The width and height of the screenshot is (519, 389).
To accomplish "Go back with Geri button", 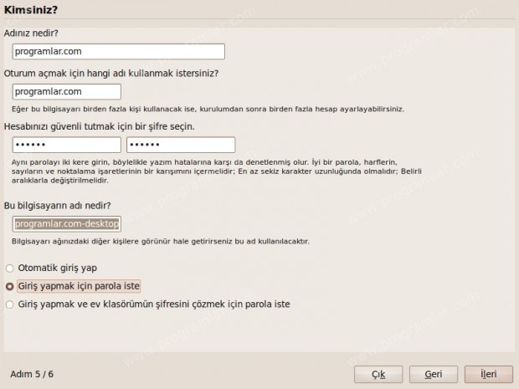I will [434, 374].
